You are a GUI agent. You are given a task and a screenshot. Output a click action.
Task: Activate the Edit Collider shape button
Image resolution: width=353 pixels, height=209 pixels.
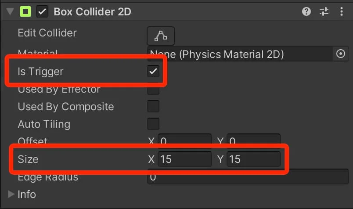tap(161, 36)
